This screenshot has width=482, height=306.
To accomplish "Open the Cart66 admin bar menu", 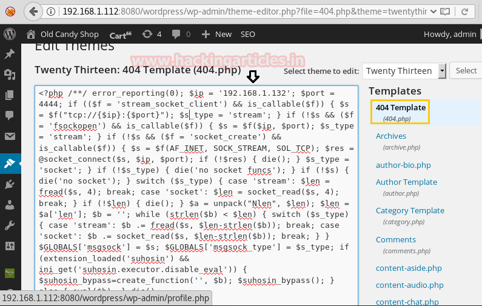I will 121,35.
